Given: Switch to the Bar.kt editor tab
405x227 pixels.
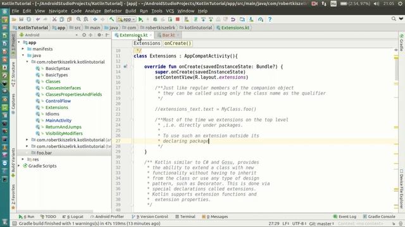Looking at the screenshot, I should pos(168,35).
